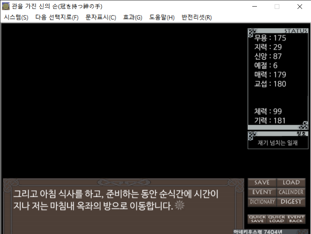The image size is (311, 234).
Task: Click the 교섭 : 180 stat
Action: click(270, 84)
